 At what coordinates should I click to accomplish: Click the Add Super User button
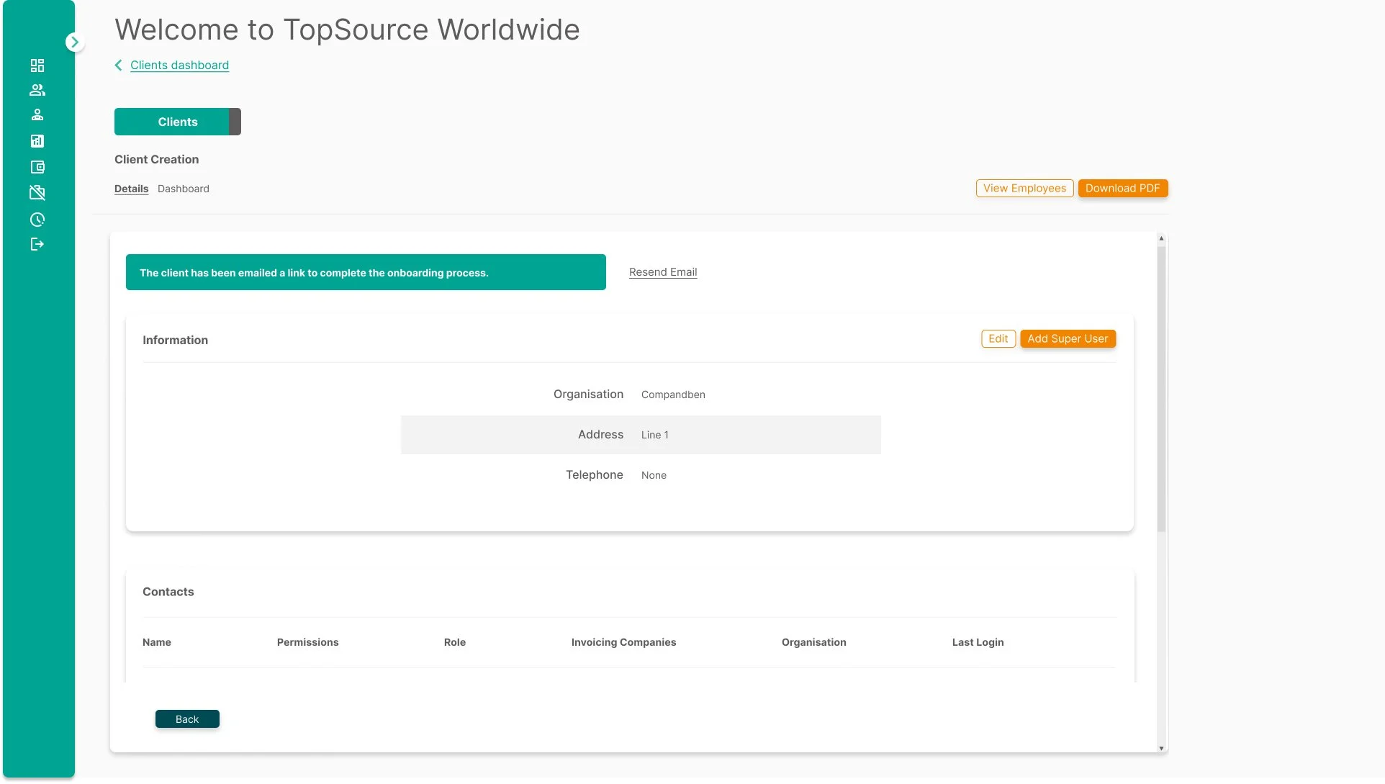click(1068, 338)
